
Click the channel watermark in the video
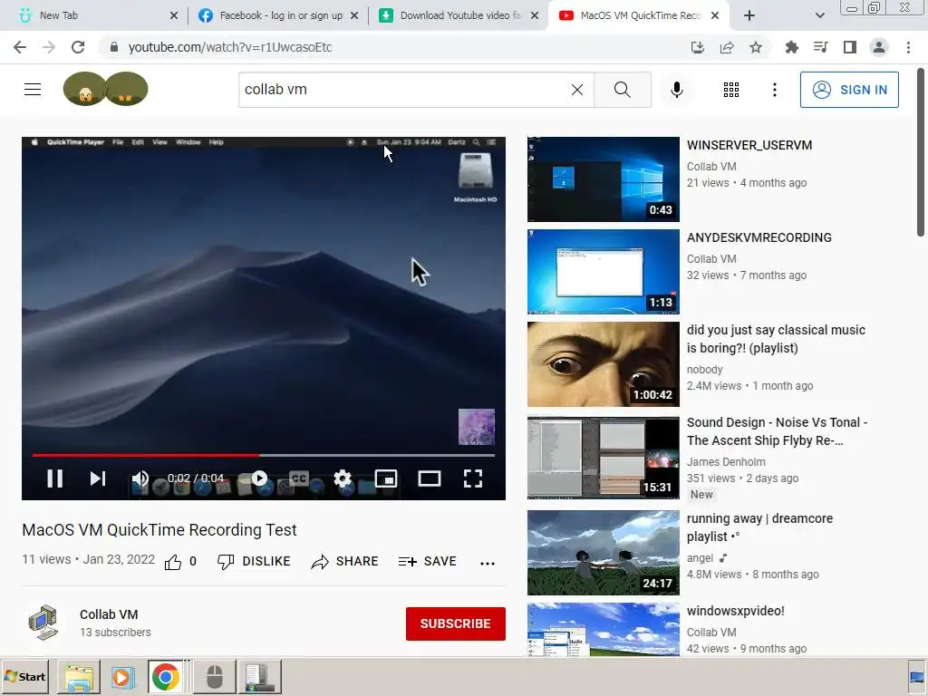click(x=477, y=427)
